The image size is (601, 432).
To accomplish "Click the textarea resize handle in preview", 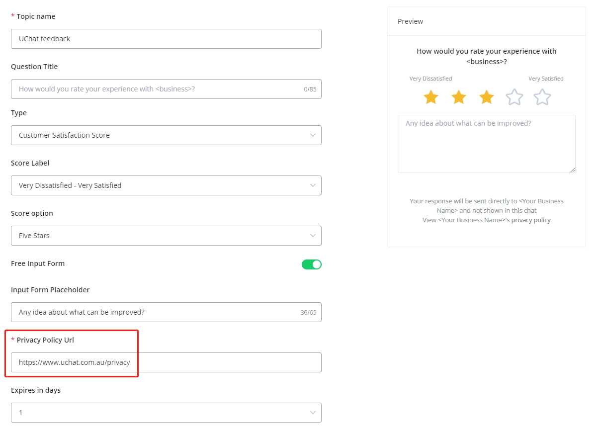I will pos(573,170).
